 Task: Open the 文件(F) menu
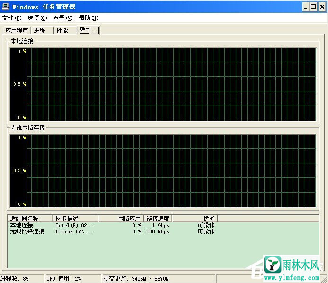click(12, 18)
